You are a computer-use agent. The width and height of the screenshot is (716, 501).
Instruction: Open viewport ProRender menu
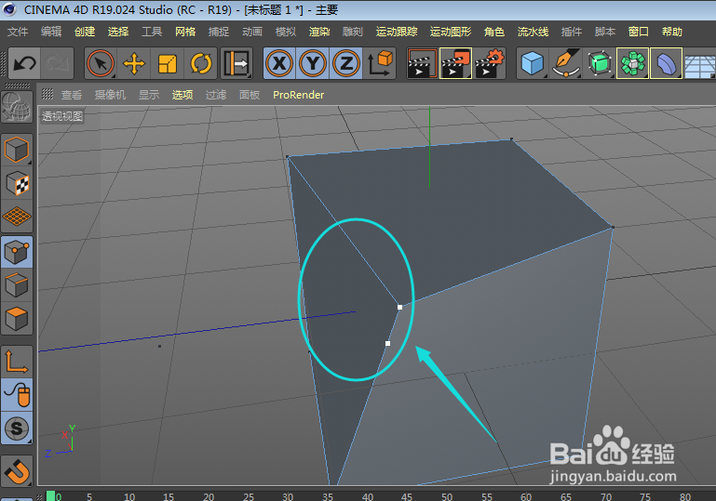[299, 95]
